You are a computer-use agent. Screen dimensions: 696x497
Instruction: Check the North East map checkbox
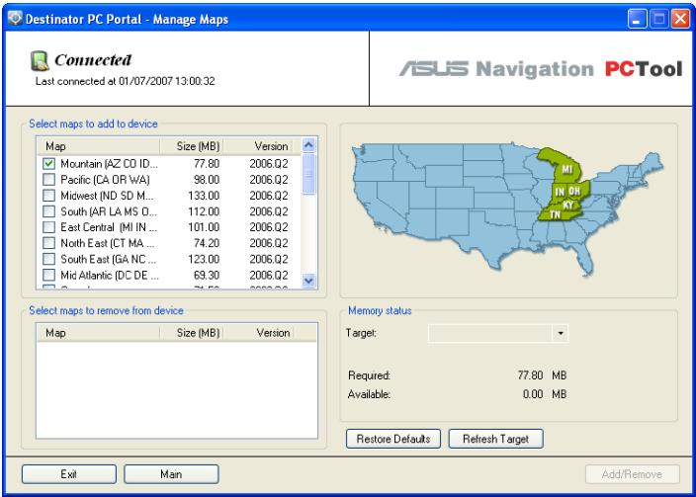[x=48, y=243]
